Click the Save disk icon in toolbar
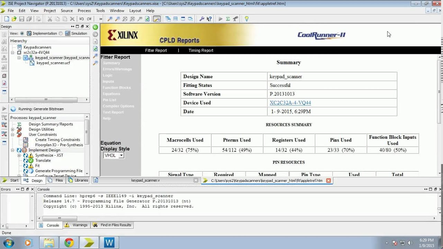Screen dimensions: 443x249 coord(21,19)
